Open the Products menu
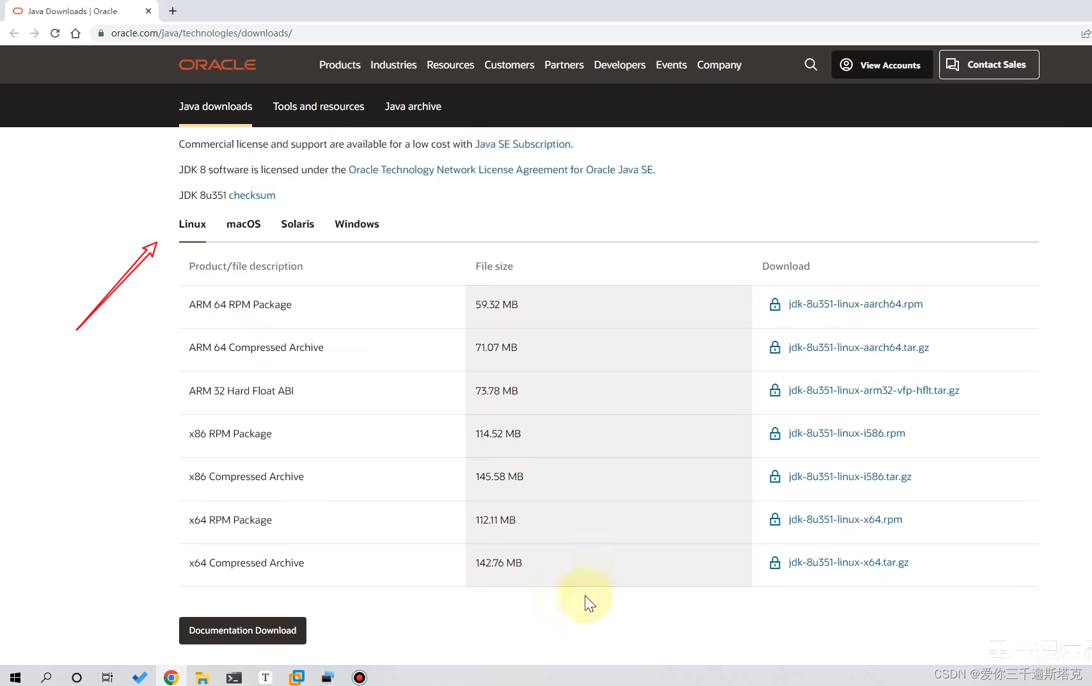Screen dimensions: 1092x686 click(340, 65)
